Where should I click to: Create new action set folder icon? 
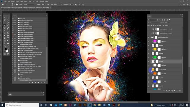click(x=38, y=82)
